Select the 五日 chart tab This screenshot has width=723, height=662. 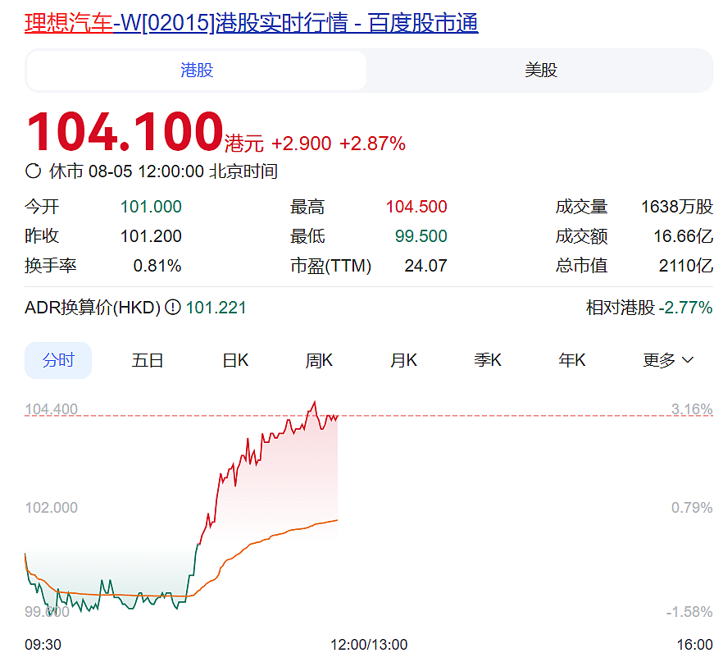click(148, 360)
